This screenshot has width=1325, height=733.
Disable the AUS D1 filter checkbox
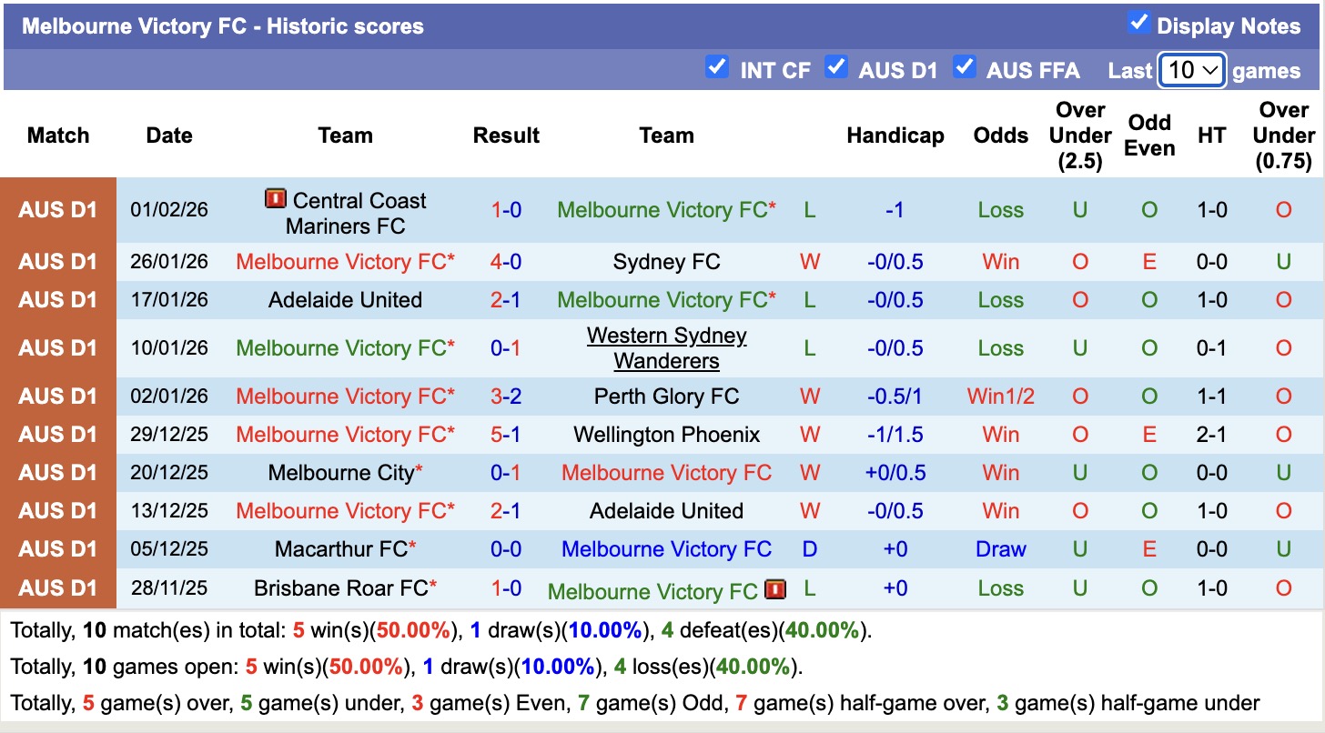(836, 66)
